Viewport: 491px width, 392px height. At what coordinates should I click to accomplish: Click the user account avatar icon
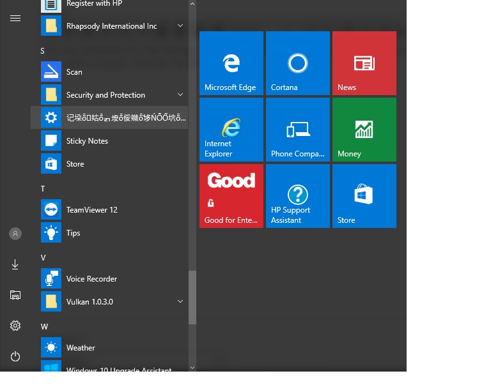(15, 234)
